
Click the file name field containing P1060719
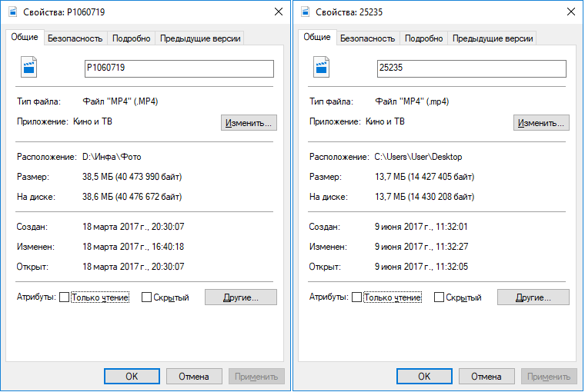click(179, 68)
